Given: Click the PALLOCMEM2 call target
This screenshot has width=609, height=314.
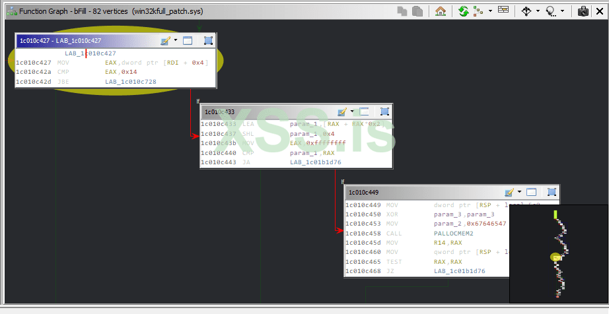Looking at the screenshot, I should pyautogui.click(x=453, y=234).
